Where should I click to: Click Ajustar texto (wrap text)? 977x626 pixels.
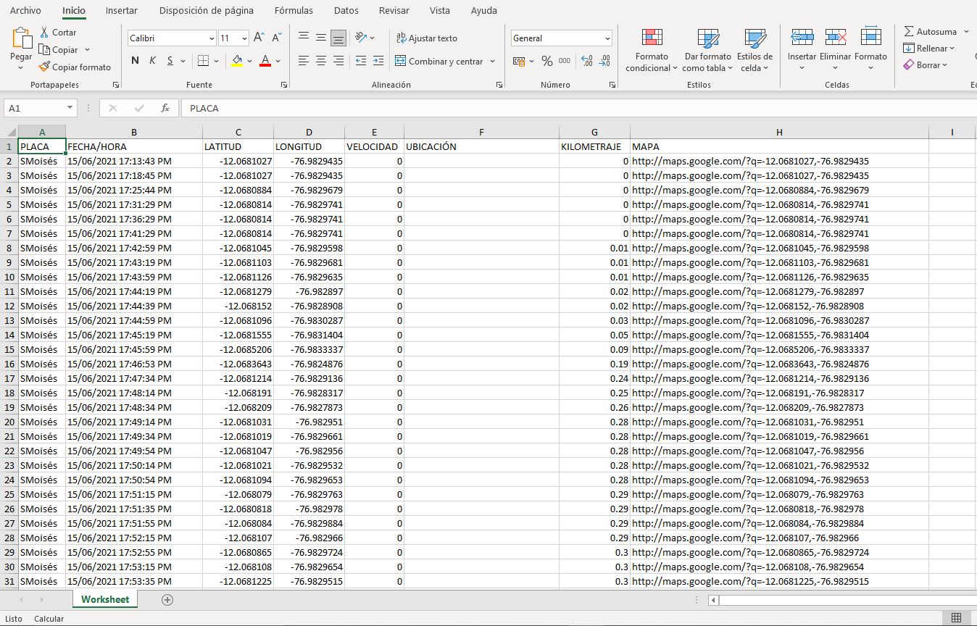point(426,38)
